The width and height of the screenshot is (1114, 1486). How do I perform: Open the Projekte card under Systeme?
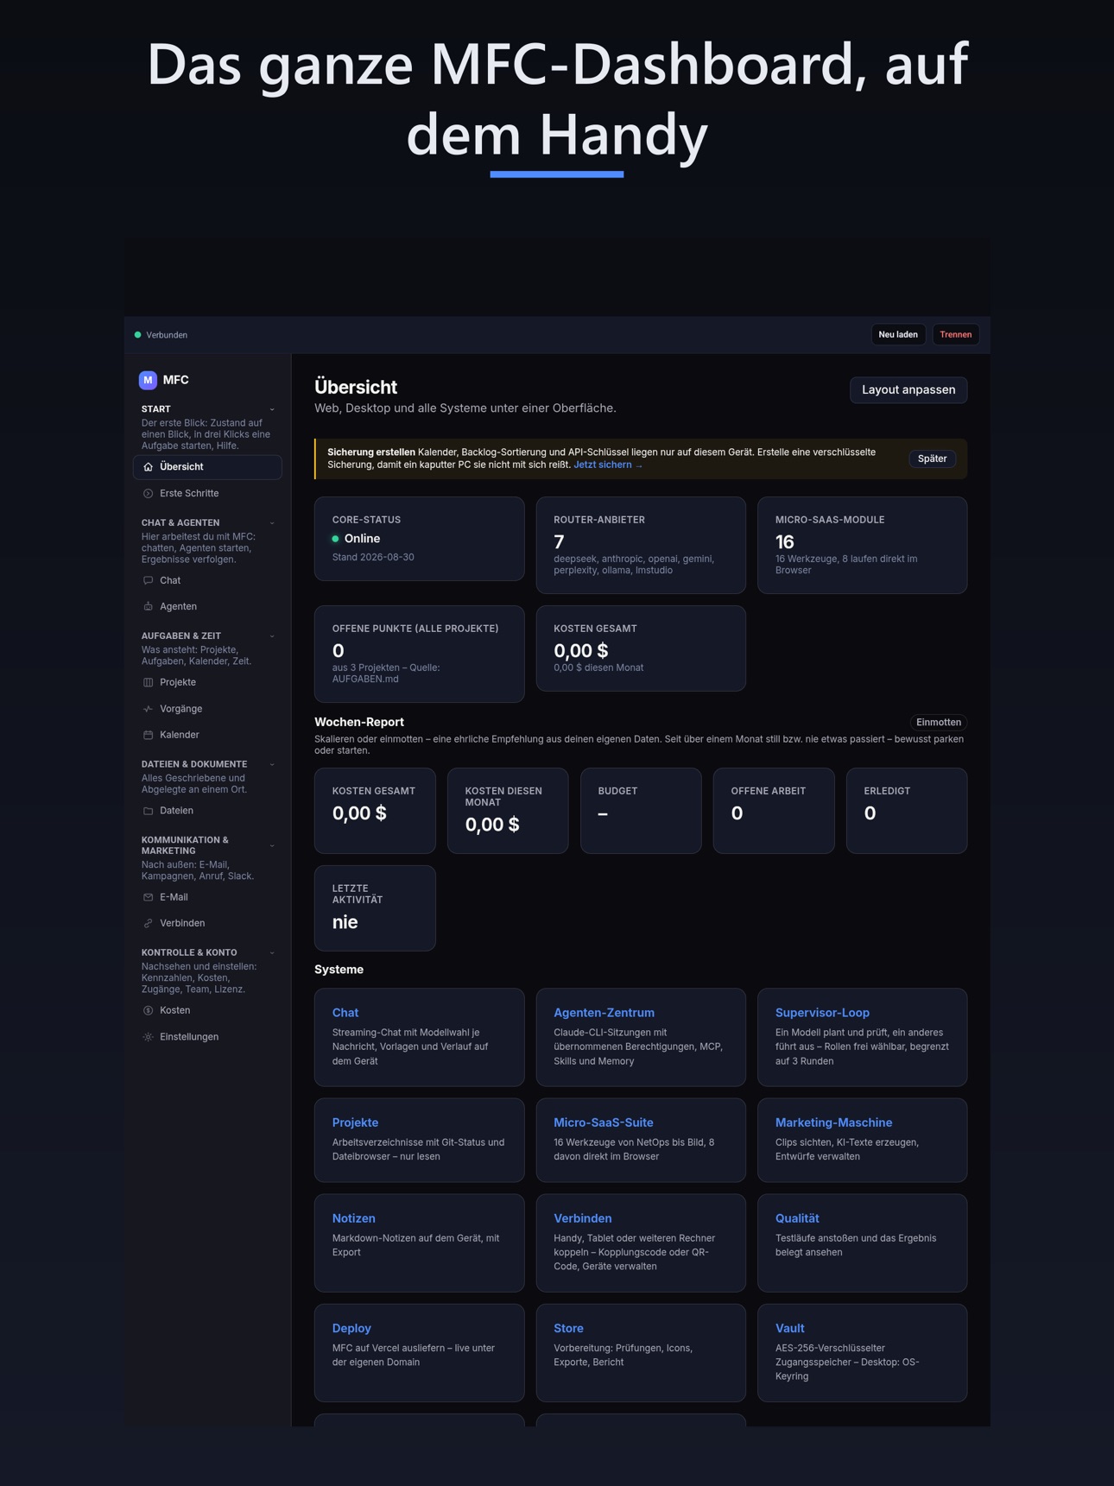point(419,1140)
